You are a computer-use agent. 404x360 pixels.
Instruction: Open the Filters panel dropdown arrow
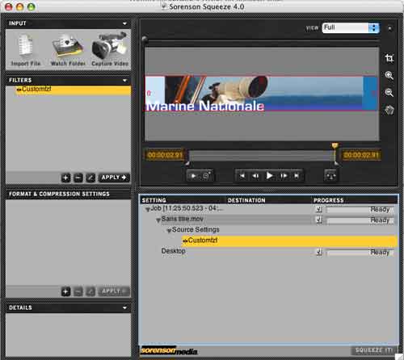[x=124, y=80]
